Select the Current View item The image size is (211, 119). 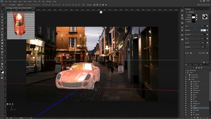[194, 75]
